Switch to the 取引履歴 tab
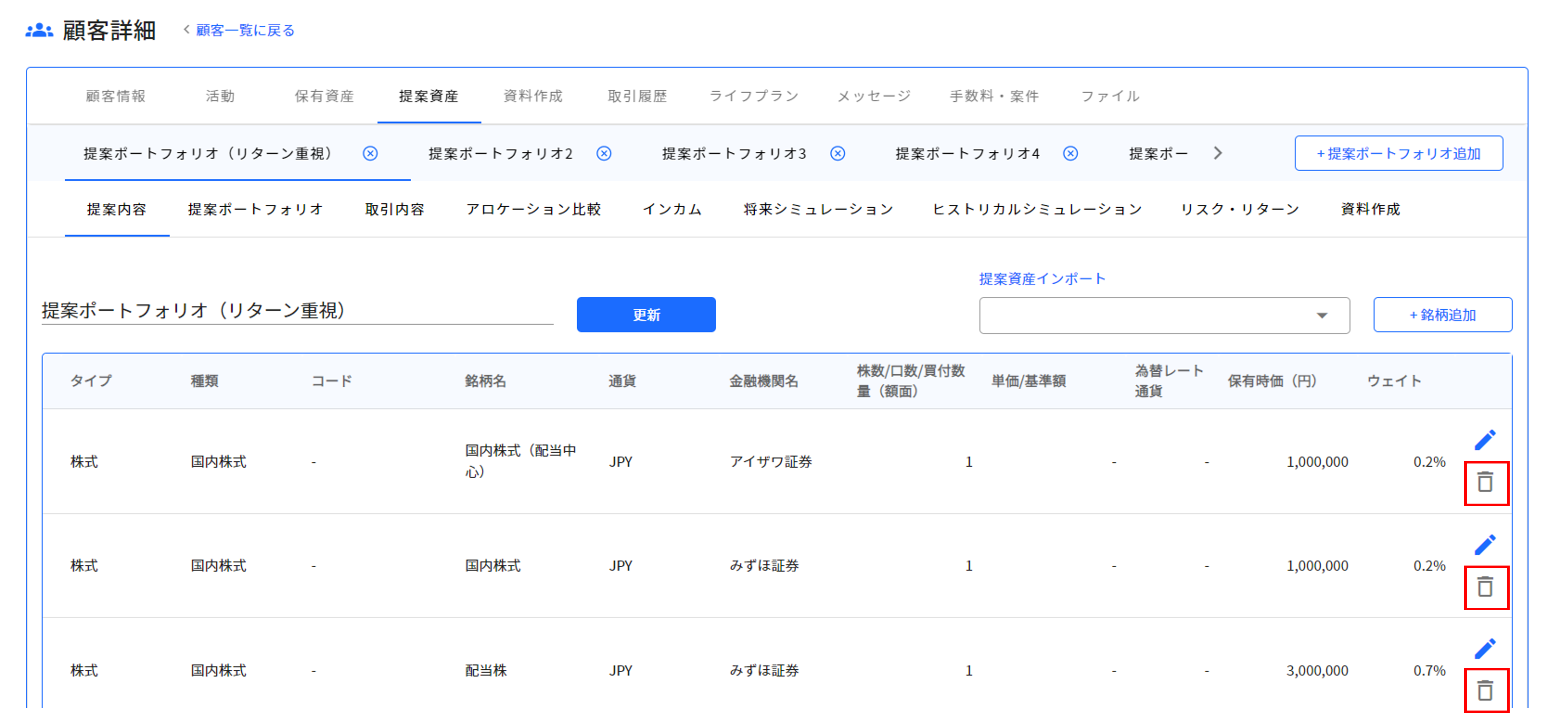 638,96
